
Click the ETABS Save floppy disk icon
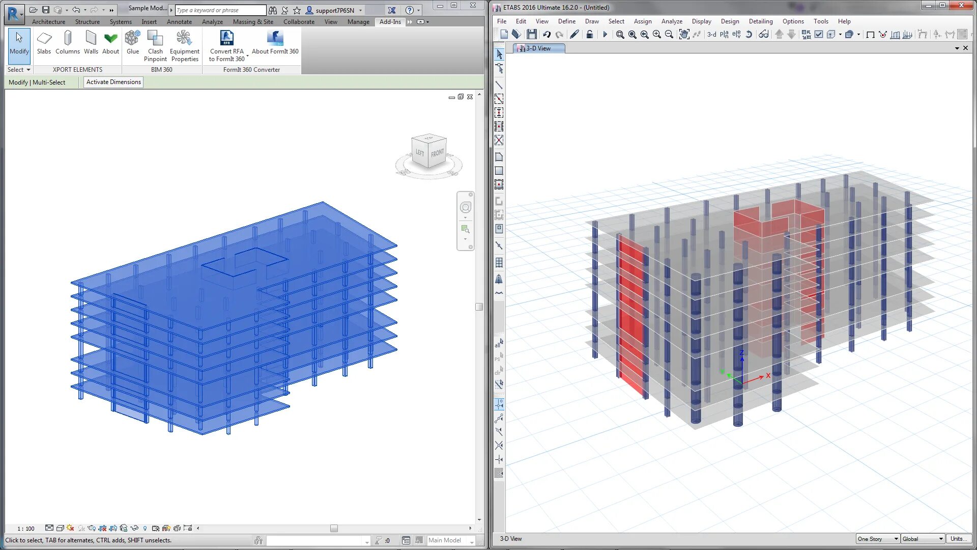coord(531,35)
